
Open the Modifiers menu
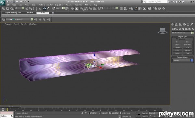coord(42,5)
